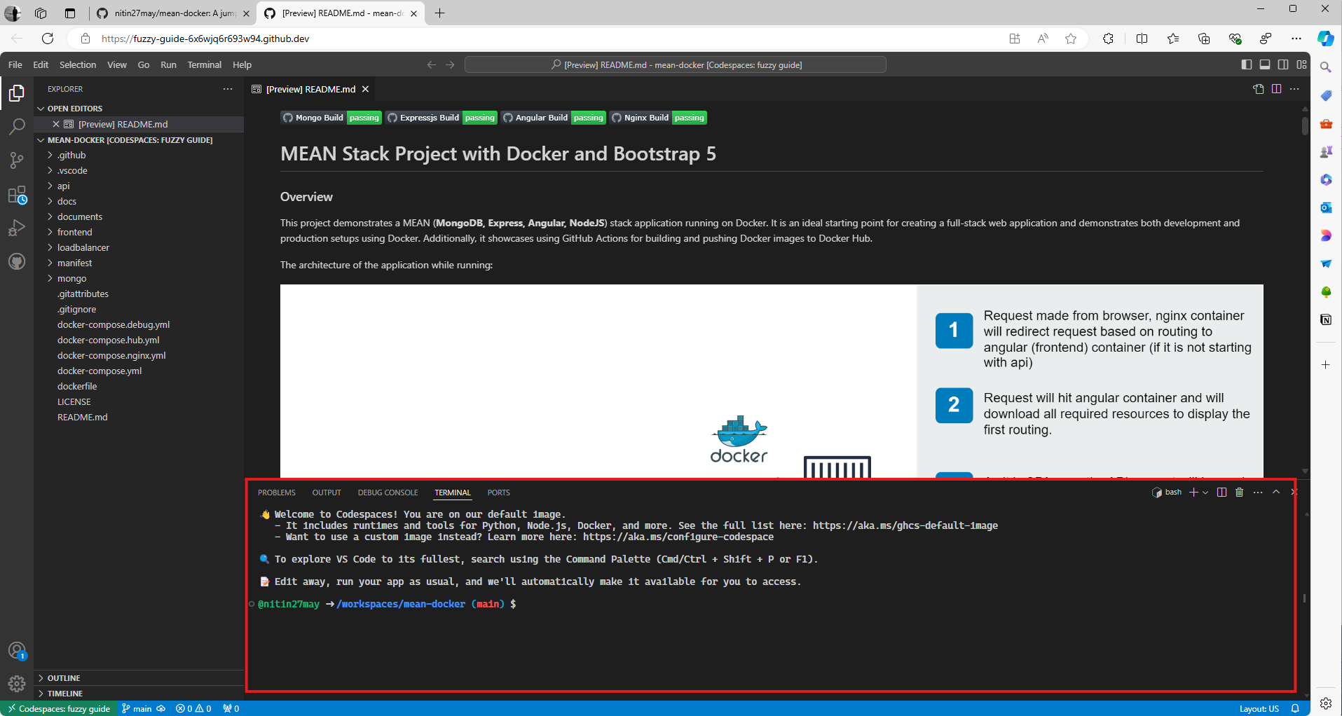The height and width of the screenshot is (716, 1342).
Task: Kill terminal using trash icon
Action: coord(1239,493)
